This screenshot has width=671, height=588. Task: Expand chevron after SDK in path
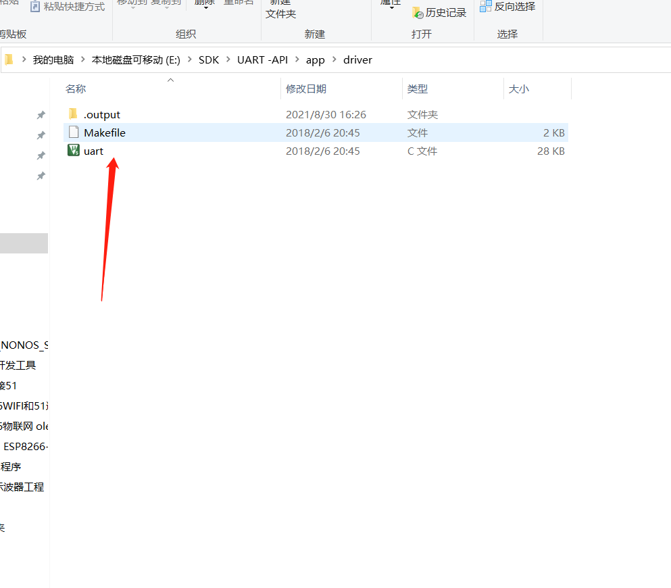pos(228,59)
